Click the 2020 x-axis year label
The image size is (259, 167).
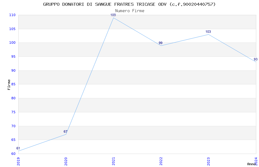tap(66, 162)
